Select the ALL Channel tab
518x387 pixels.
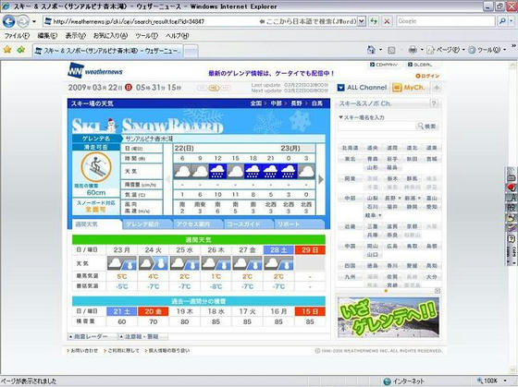pos(363,88)
